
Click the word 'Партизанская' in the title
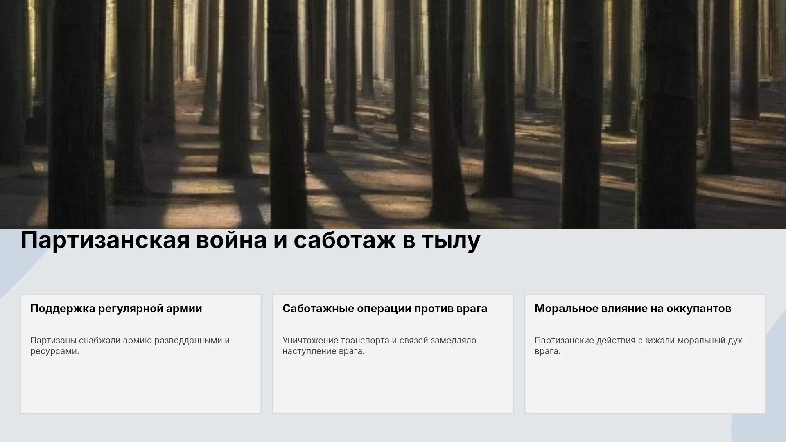[105, 241]
